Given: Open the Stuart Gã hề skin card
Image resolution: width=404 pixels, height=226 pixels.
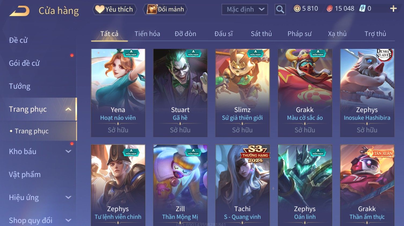Looking at the screenshot, I should pyautogui.click(x=180, y=93).
